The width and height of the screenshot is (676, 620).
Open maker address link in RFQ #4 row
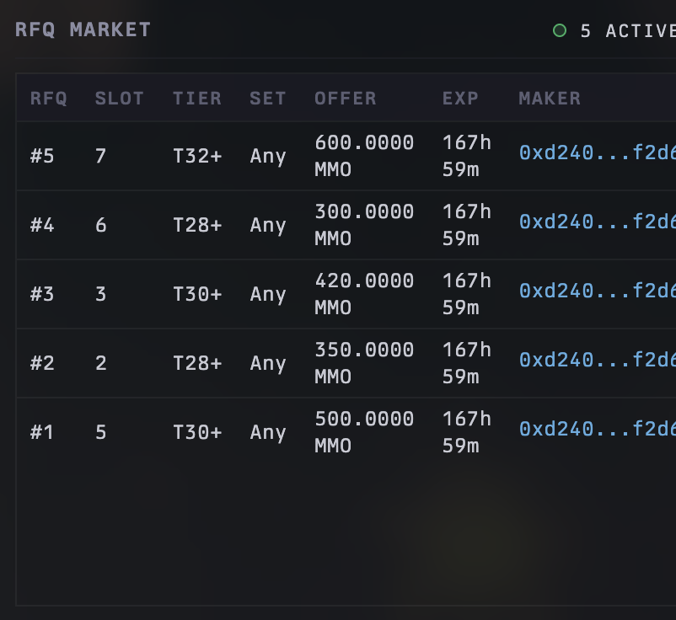(x=598, y=222)
